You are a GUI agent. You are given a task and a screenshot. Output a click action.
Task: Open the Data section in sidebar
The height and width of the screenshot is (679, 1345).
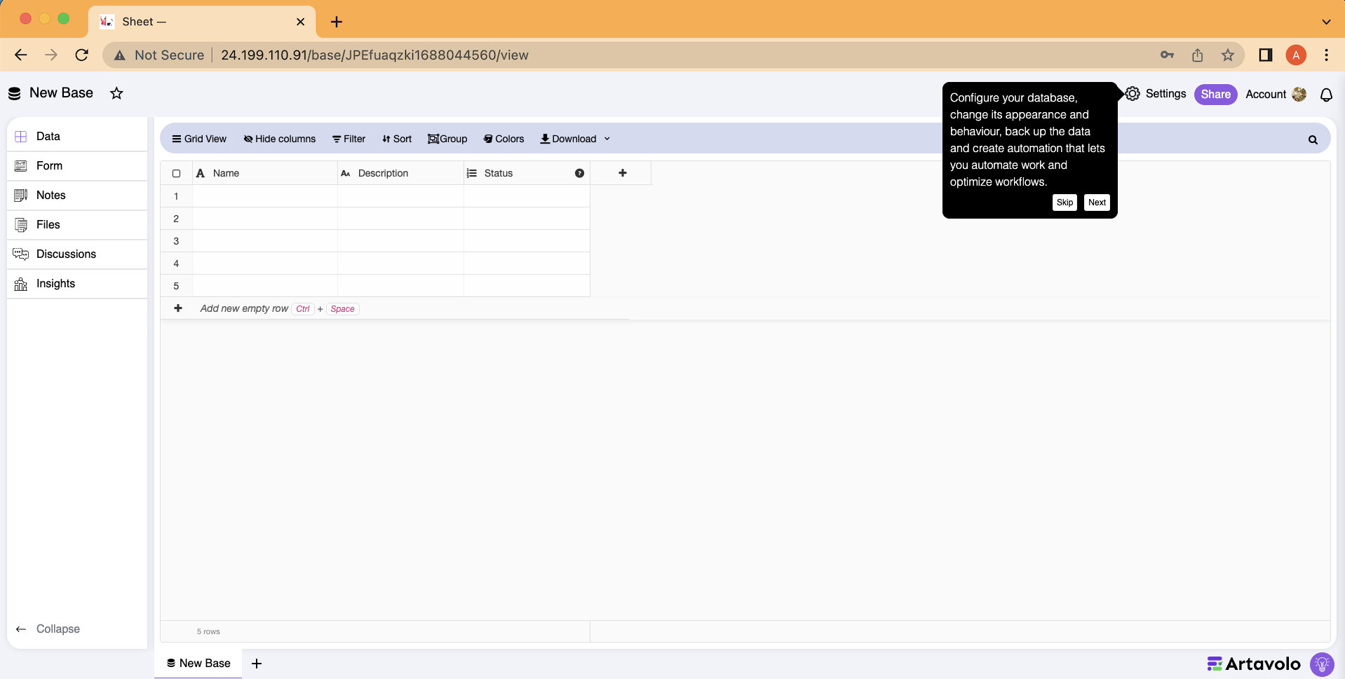click(77, 136)
